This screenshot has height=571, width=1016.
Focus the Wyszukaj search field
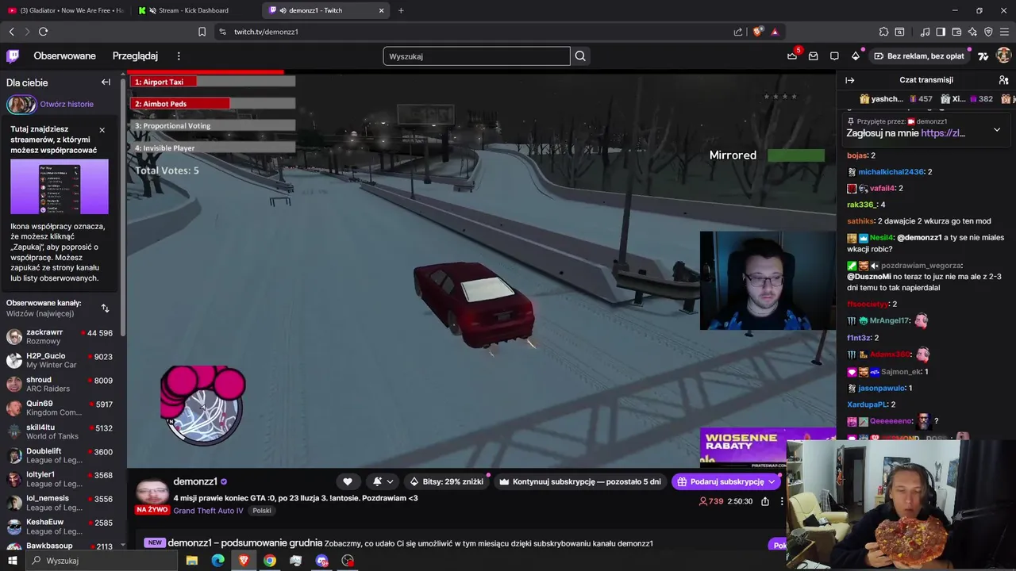pos(476,56)
